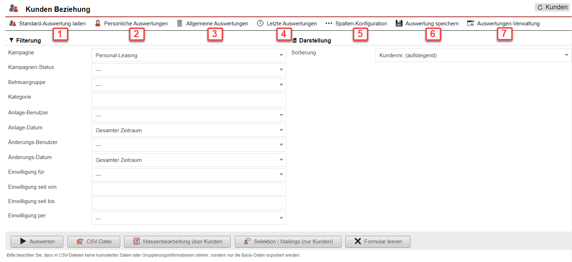Open the Sortierung dropdown

click(473, 55)
